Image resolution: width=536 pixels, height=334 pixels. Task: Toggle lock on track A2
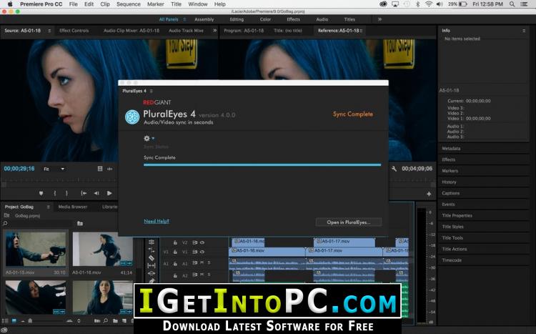point(175,276)
